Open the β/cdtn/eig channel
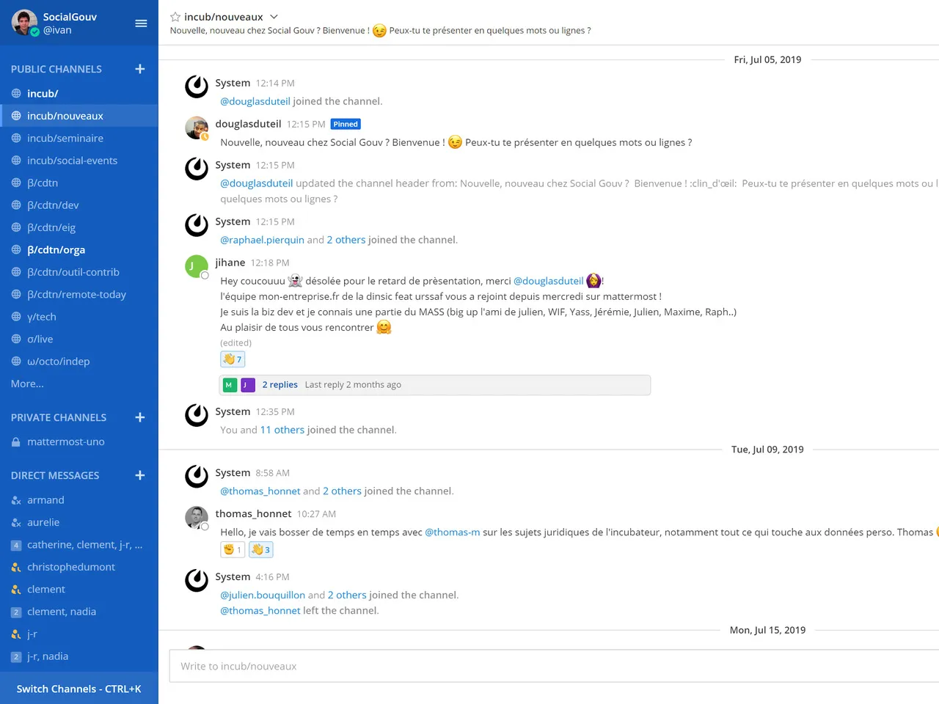Image resolution: width=939 pixels, height=704 pixels. pos(79,227)
